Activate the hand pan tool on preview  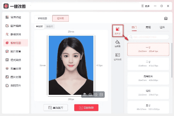tap(85, 95)
